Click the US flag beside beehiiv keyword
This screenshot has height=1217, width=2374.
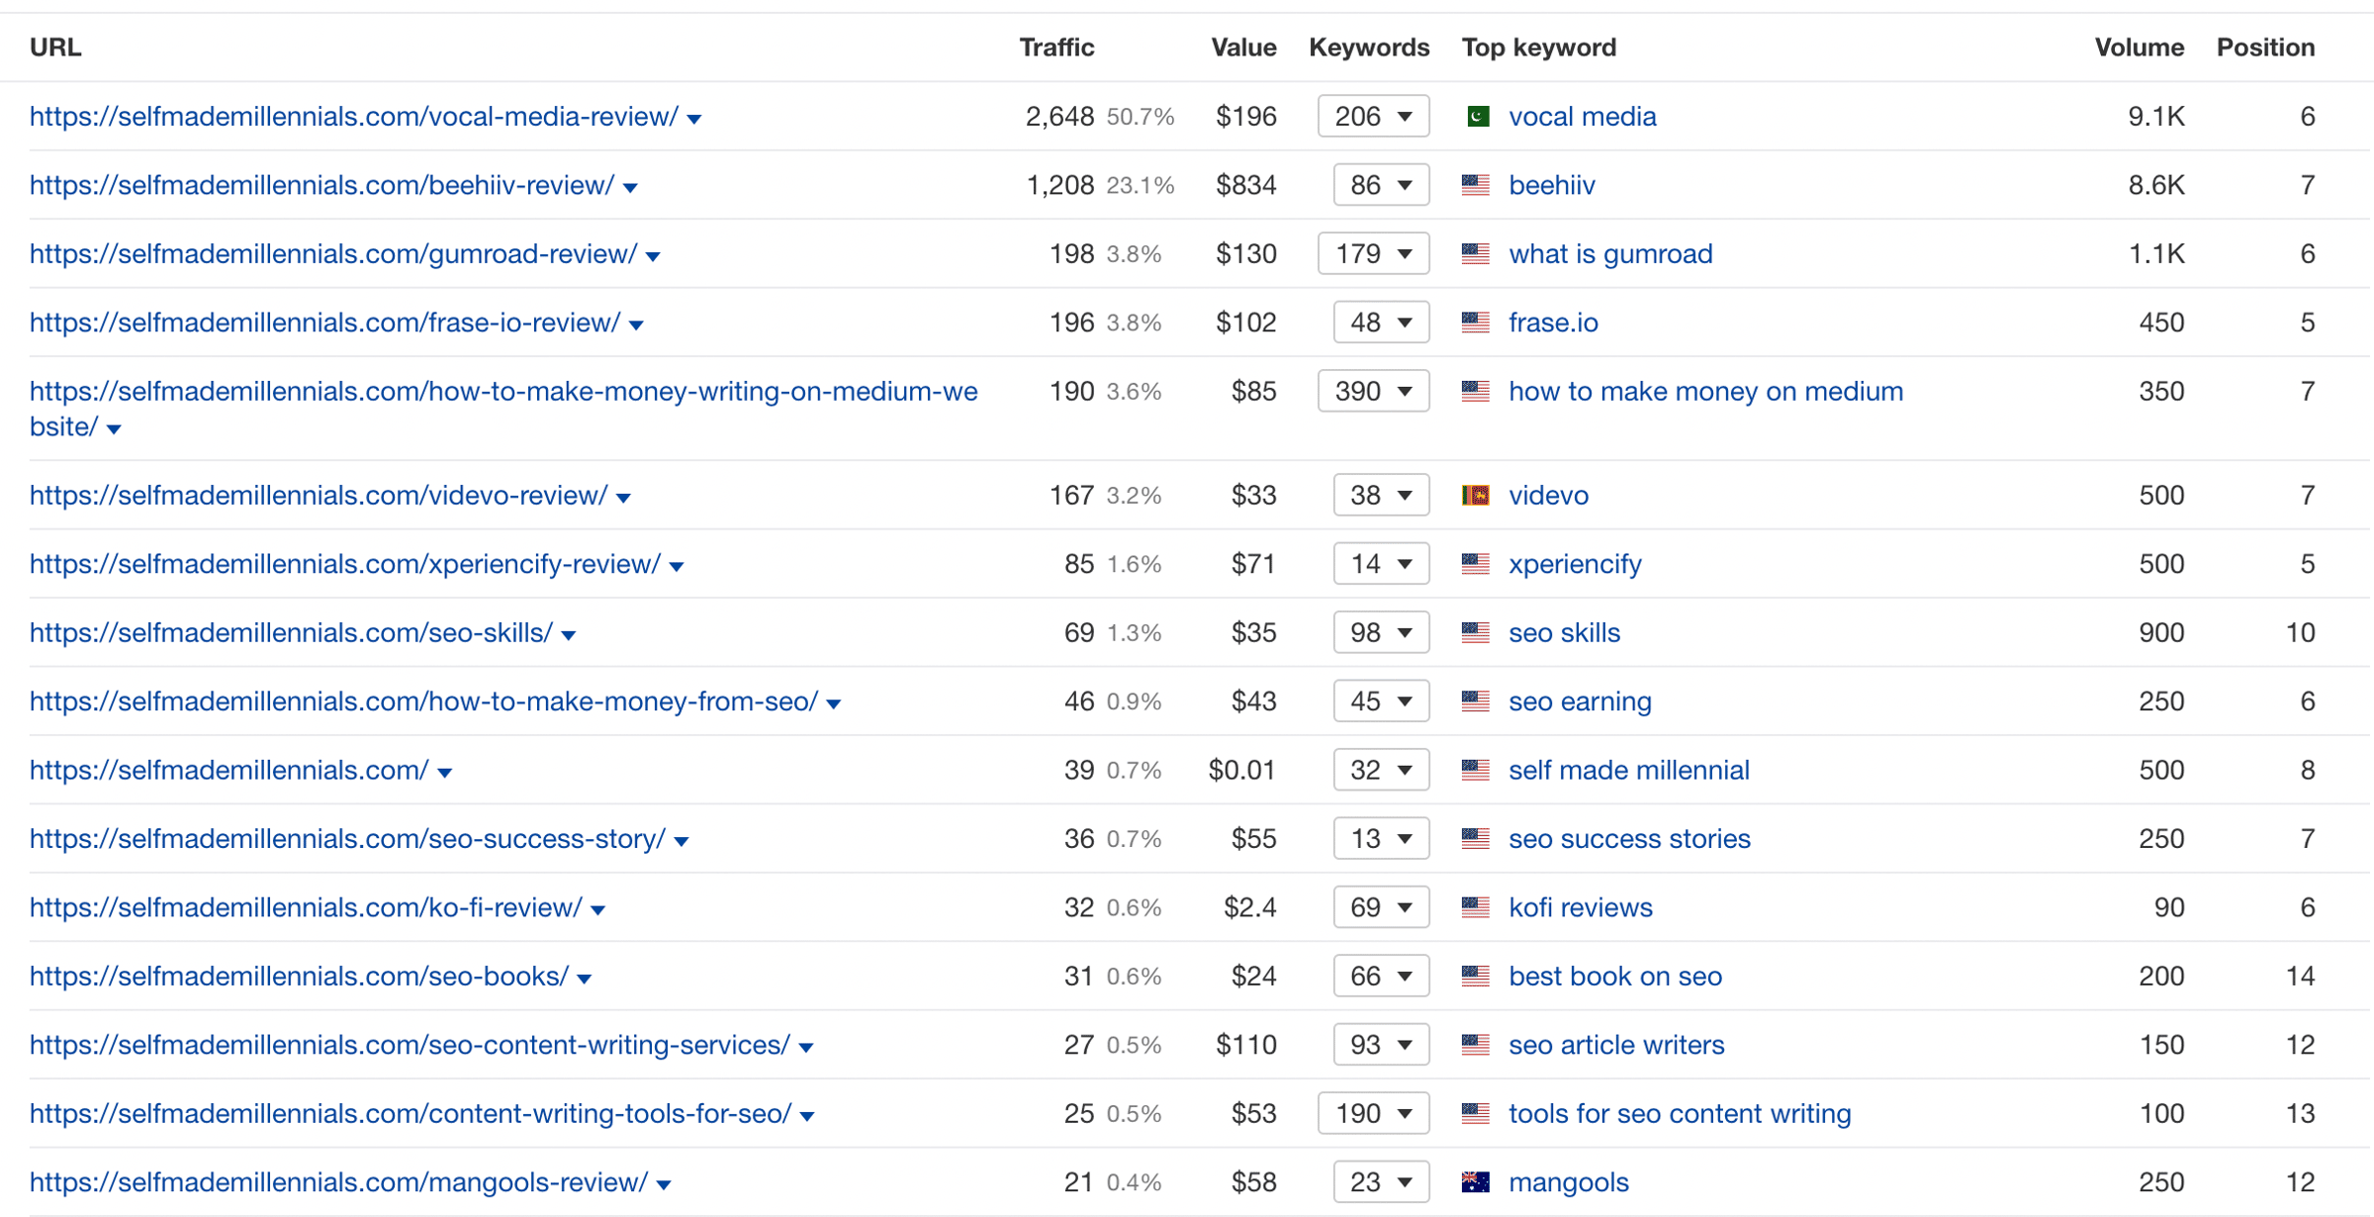1477,185
